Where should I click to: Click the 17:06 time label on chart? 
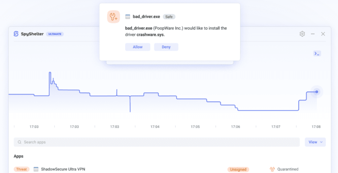click(235, 127)
